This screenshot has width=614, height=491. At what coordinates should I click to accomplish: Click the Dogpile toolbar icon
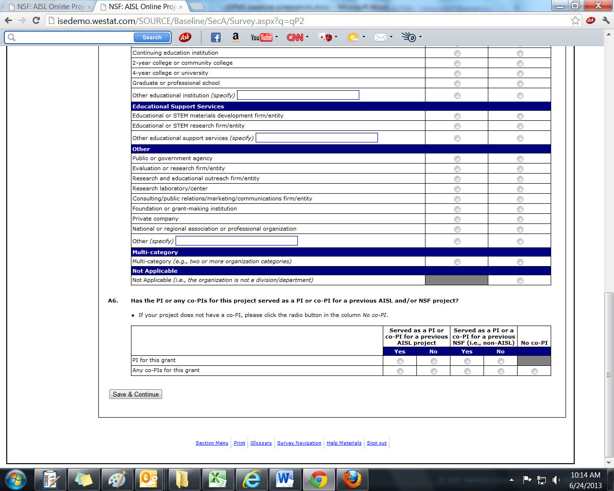tap(409, 37)
